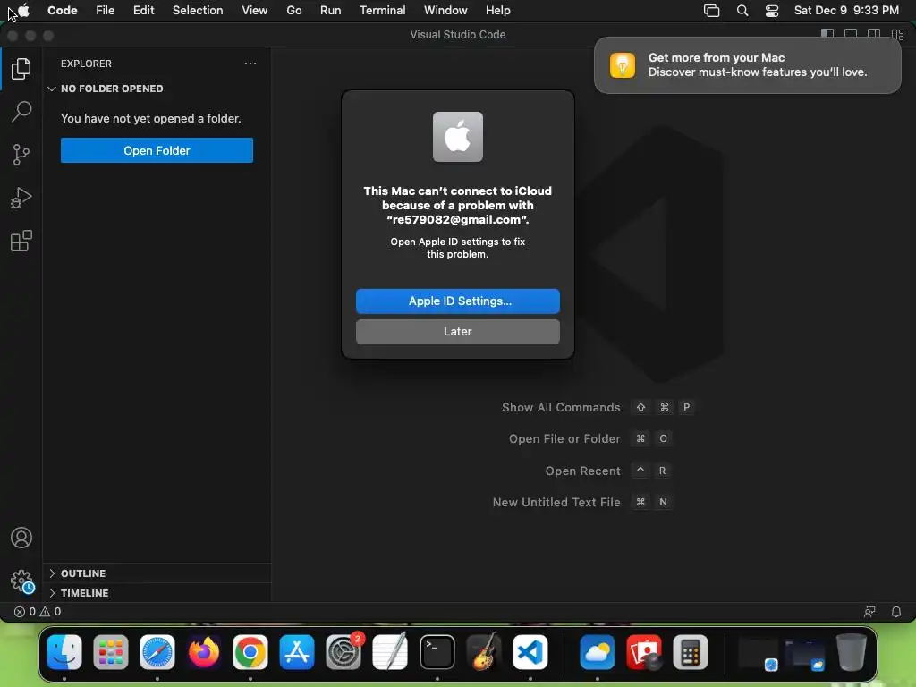Open the Edit menu
916x687 pixels.
[x=144, y=10]
